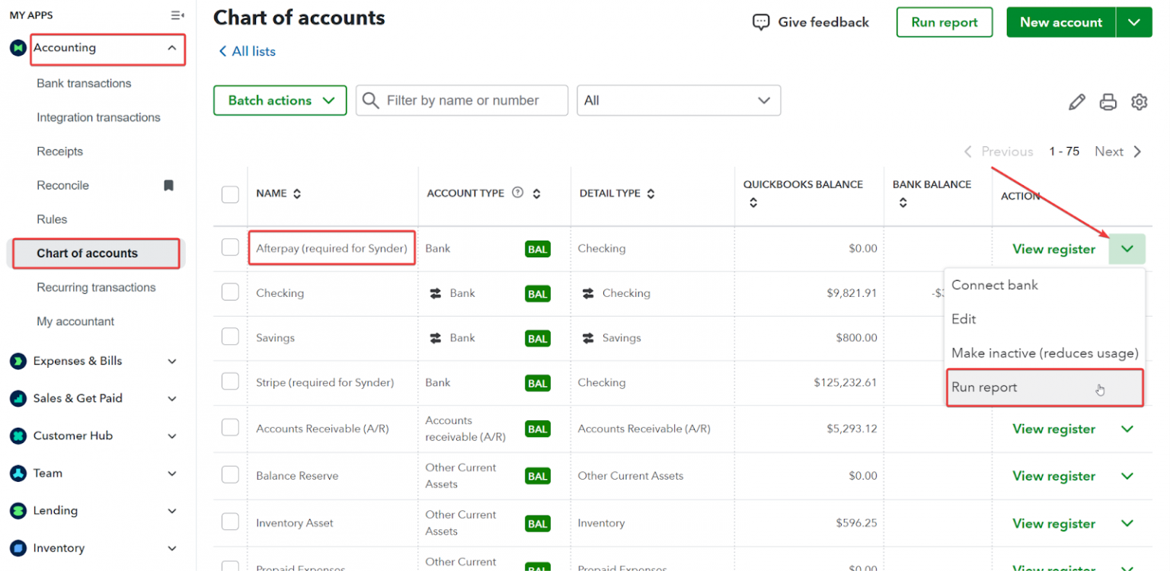Screen dimensions: 1170x571
Task: Open View register for the Savings account
Action: (x=1053, y=337)
